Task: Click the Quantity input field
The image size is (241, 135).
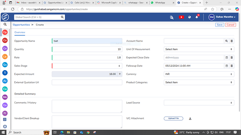Action: tap(87, 49)
